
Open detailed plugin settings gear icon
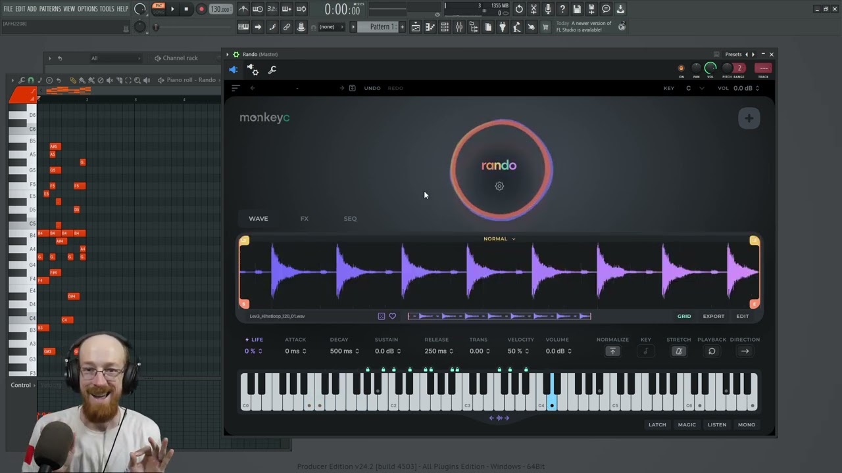click(253, 70)
